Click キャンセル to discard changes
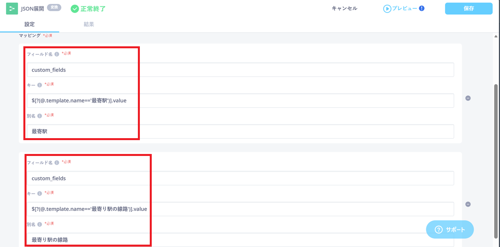This screenshot has height=247, width=500. [x=344, y=8]
